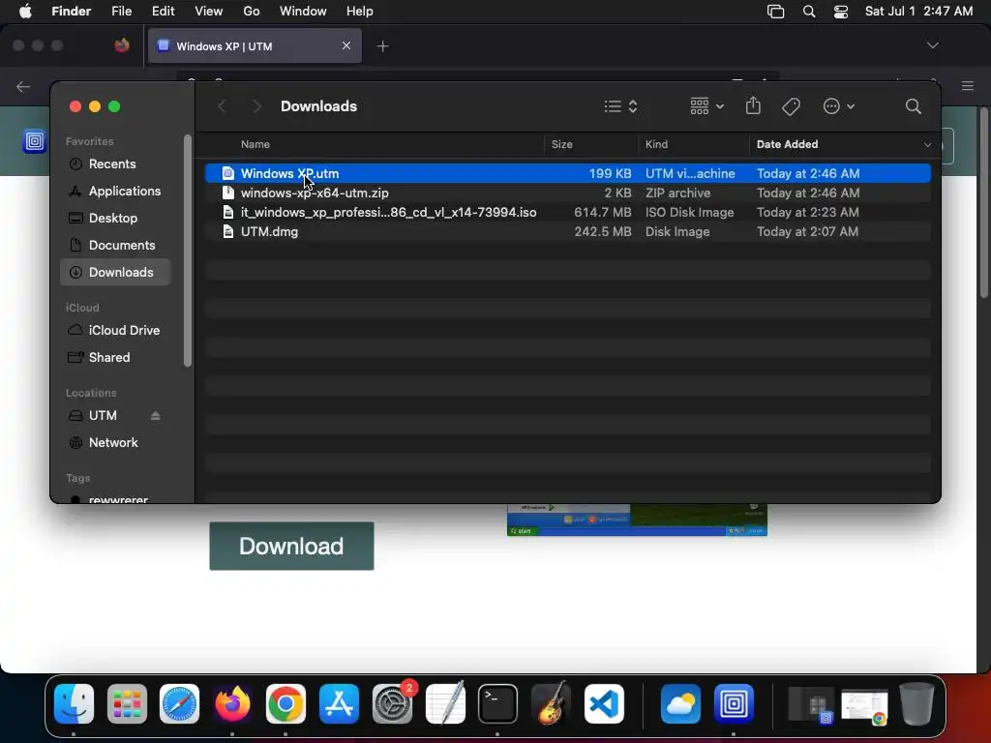Select Recents in the Finder sidebar

coord(116,163)
